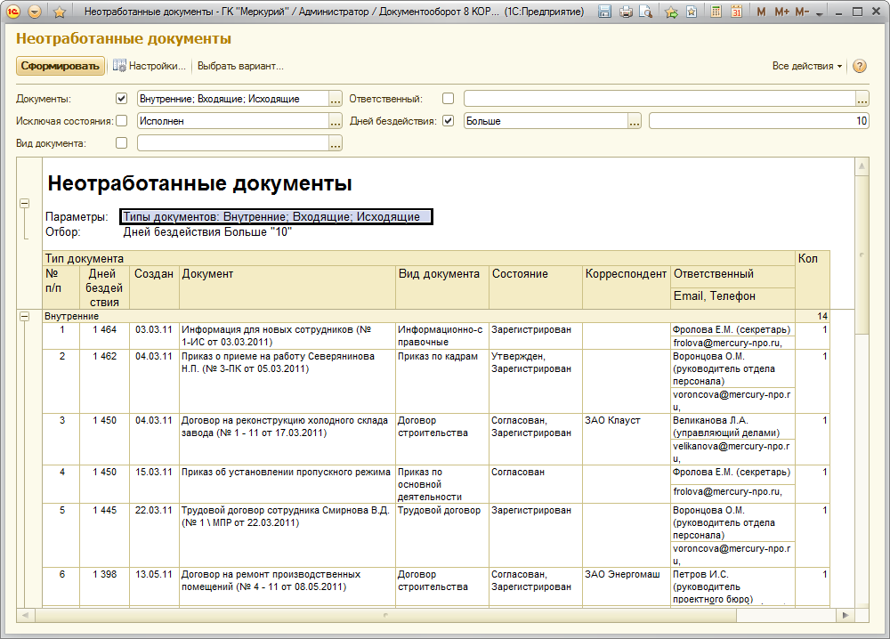Open the Все действия menu
This screenshot has height=639, width=890.
click(x=806, y=66)
